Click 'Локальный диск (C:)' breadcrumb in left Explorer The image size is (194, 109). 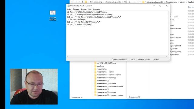pyautogui.click(x=113, y=2)
